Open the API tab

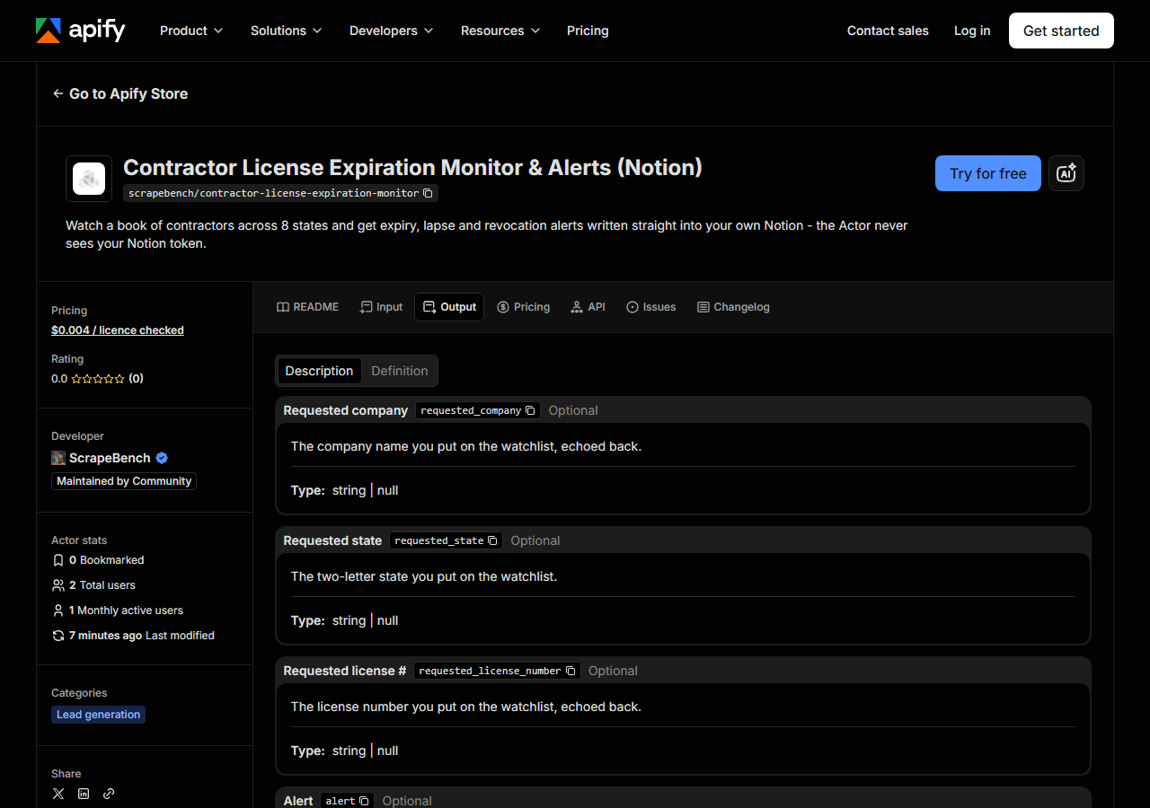tap(588, 307)
